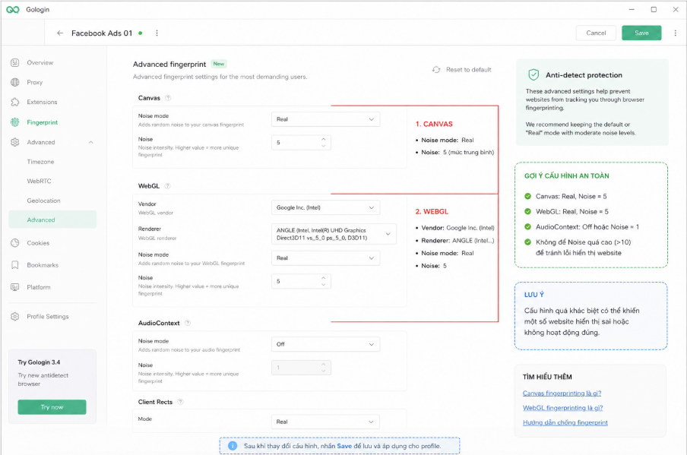
Task: Open the Canvas fingerprinting là gì link
Action: point(562,393)
